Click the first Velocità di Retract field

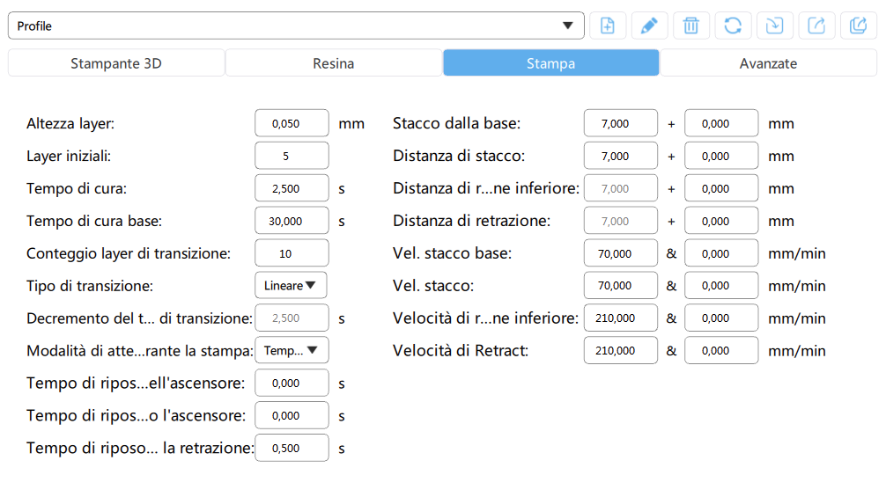coord(621,351)
